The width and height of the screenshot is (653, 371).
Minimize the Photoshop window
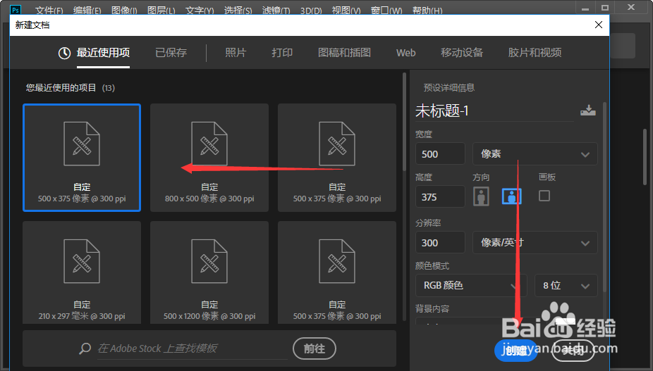click(x=585, y=8)
